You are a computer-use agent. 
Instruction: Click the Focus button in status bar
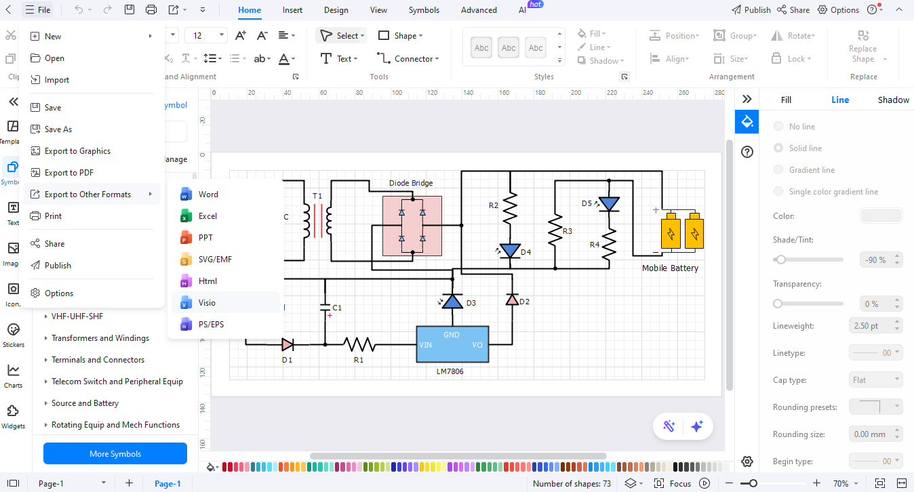[x=673, y=483]
